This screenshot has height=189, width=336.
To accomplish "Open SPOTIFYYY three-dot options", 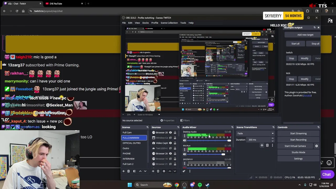I will click(x=185, y=164).
